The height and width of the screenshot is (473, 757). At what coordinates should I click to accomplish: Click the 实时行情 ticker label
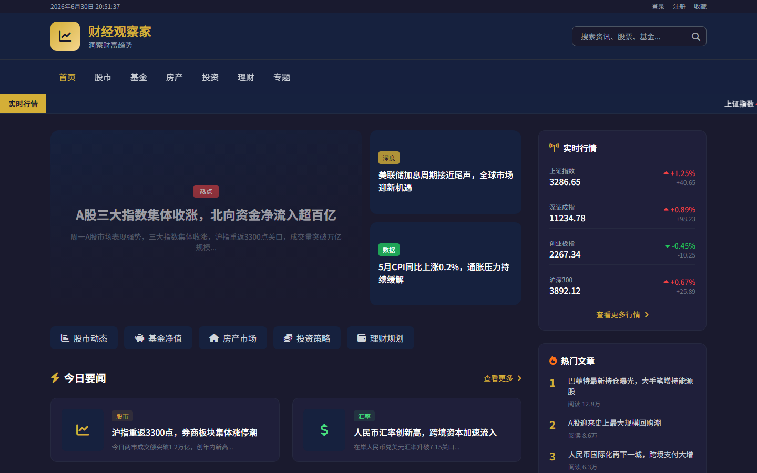point(23,104)
